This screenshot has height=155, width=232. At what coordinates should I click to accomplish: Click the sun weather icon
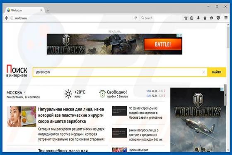coord(68,94)
